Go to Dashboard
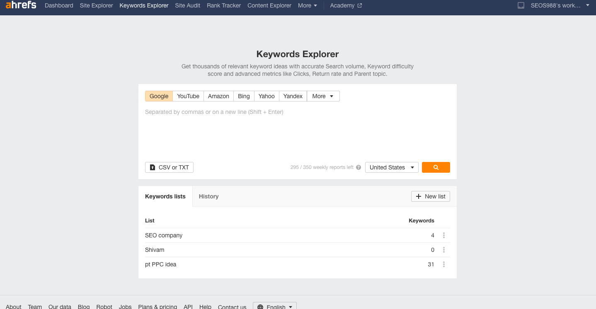 59,5
